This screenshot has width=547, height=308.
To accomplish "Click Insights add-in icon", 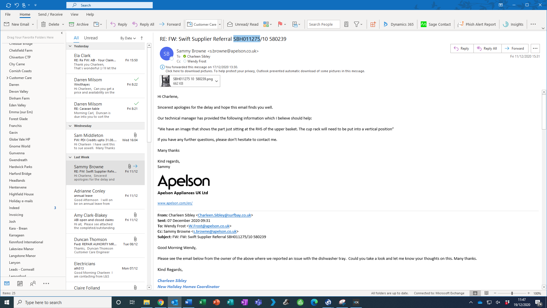I will 506,24.
